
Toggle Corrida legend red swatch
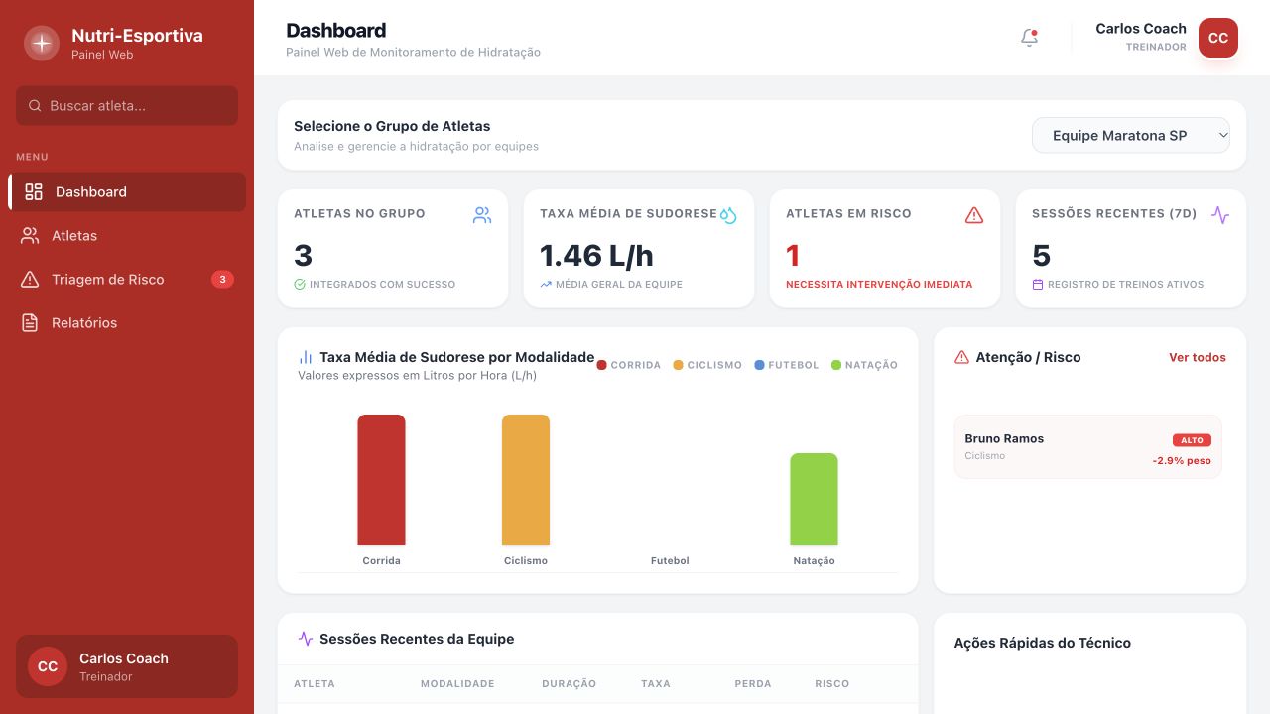pyautogui.click(x=601, y=365)
